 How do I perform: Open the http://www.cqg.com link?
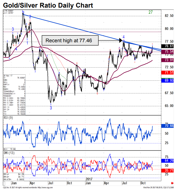click(x=45, y=187)
